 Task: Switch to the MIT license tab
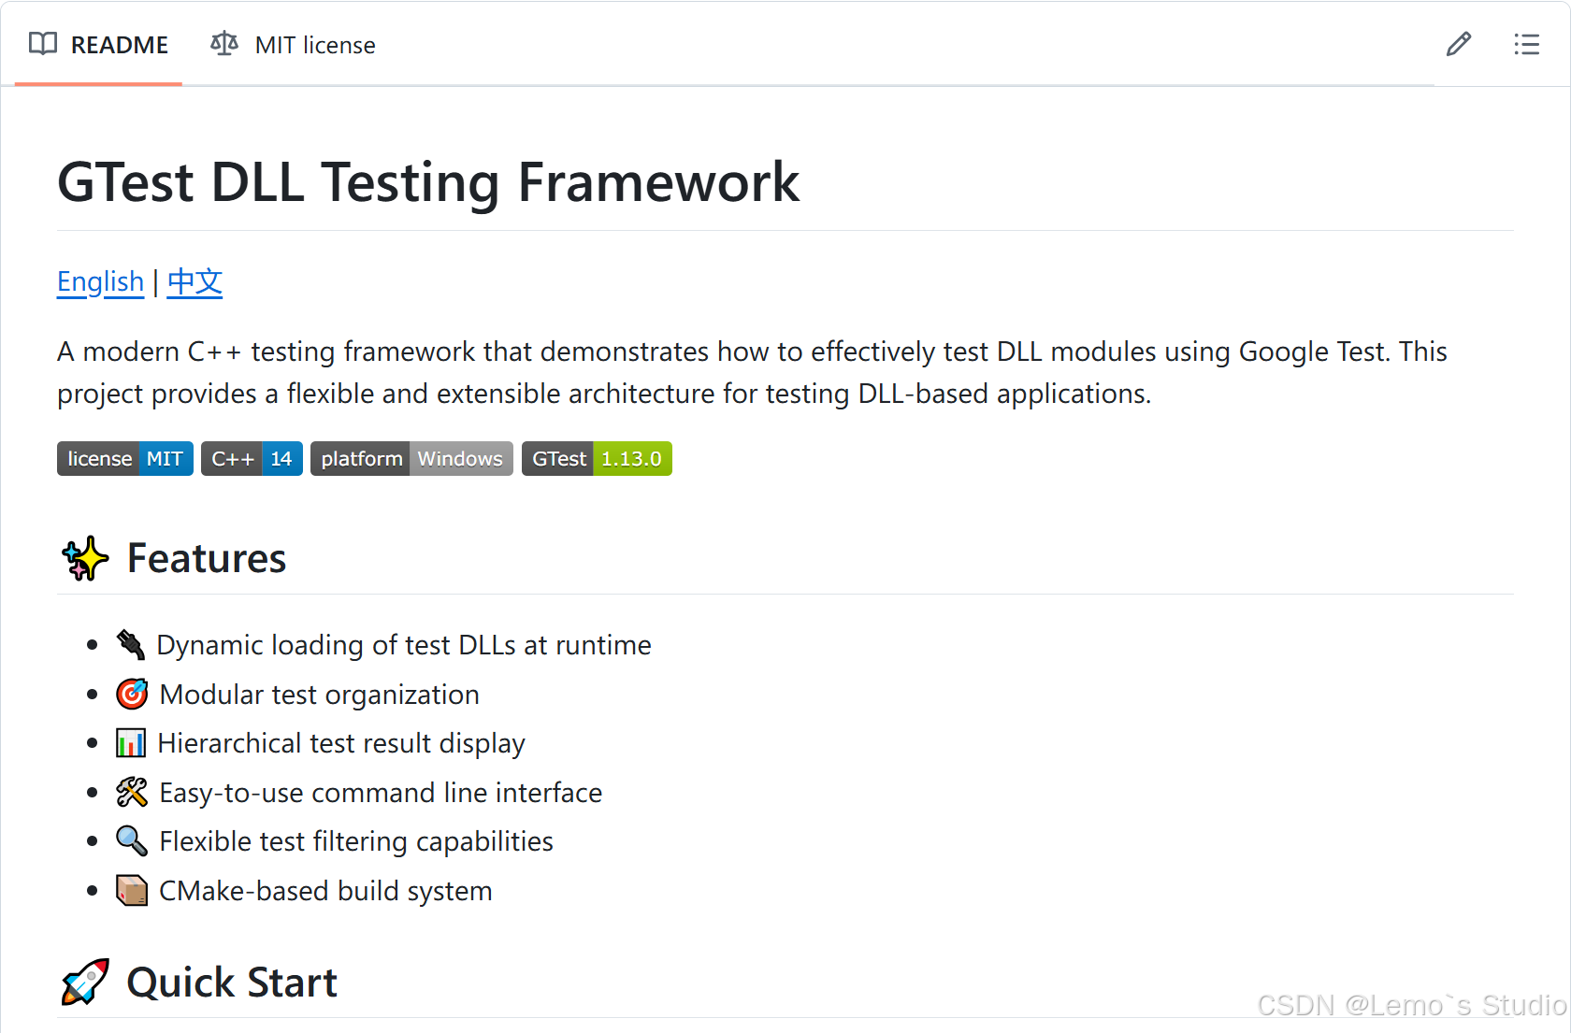[314, 44]
